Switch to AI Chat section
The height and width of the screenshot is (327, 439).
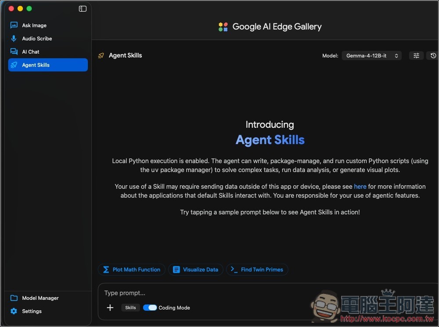pos(48,51)
